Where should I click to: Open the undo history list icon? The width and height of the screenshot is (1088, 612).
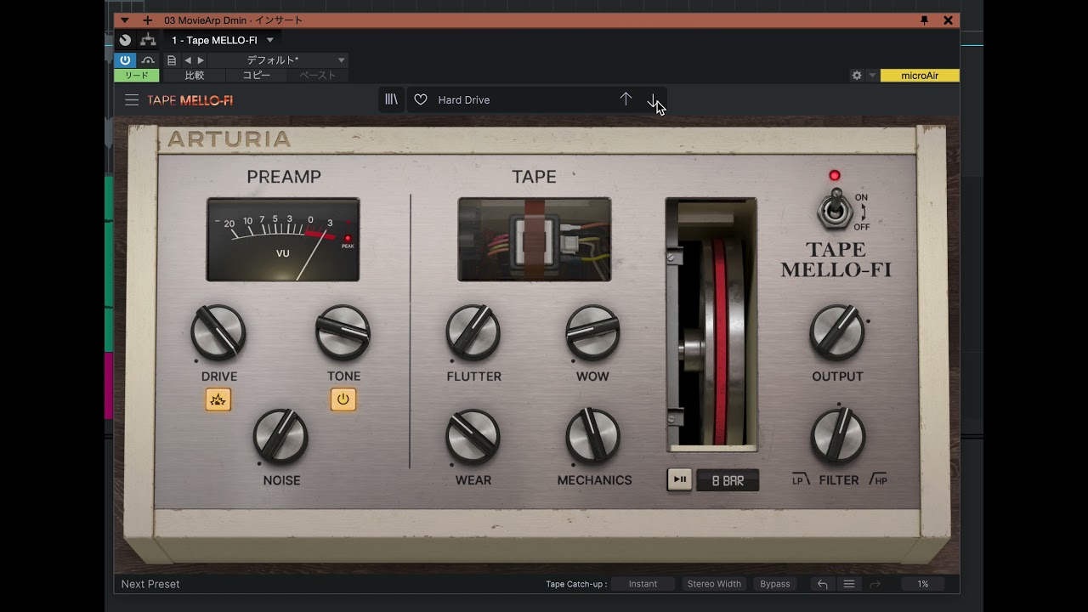coord(848,584)
